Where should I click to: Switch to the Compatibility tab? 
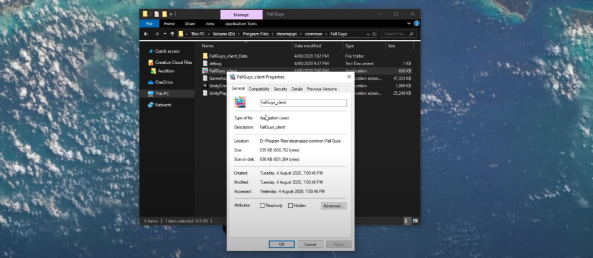259,89
